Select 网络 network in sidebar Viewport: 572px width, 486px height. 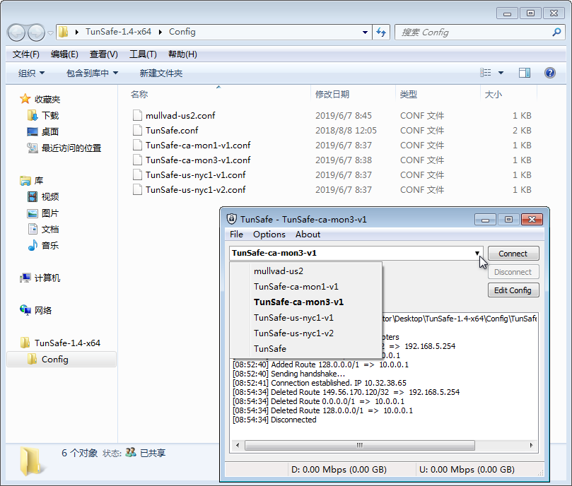36,310
